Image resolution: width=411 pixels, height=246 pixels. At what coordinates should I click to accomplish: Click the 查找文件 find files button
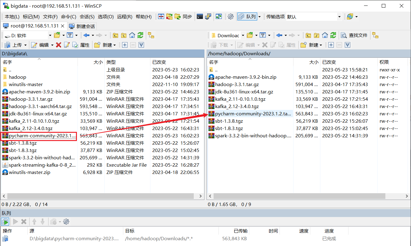(355, 35)
